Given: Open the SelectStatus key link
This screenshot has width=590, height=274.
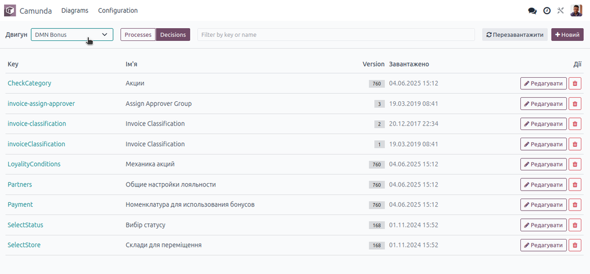Looking at the screenshot, I should [x=25, y=224].
